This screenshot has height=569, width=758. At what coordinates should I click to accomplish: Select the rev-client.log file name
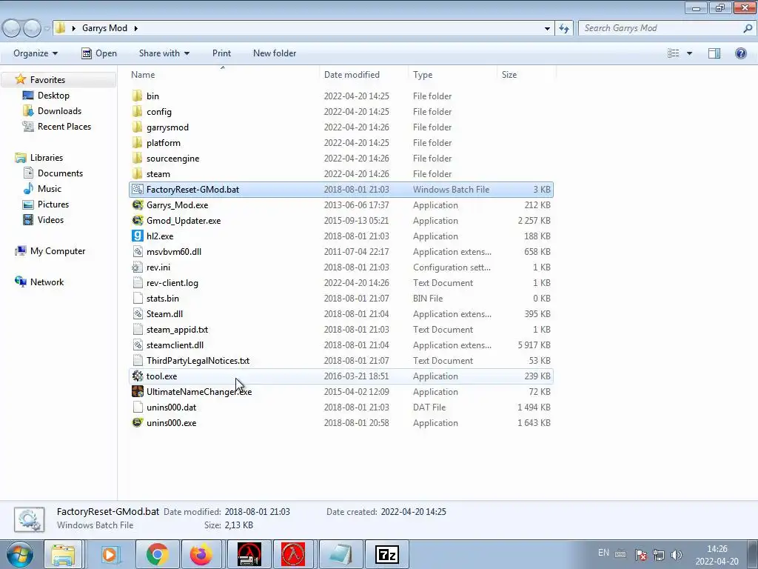point(172,282)
